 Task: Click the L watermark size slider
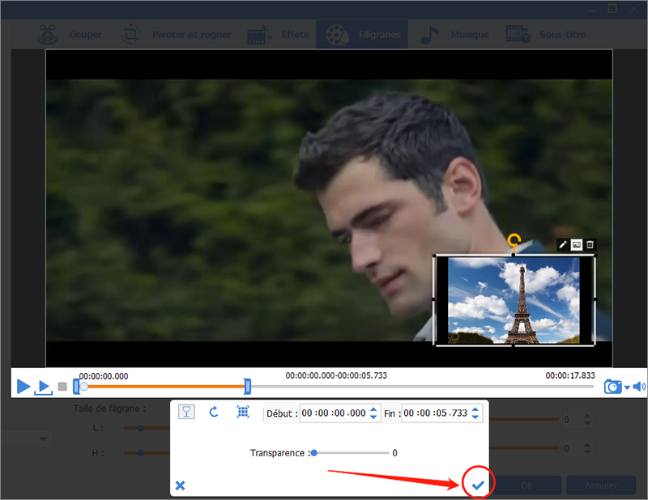tap(141, 428)
